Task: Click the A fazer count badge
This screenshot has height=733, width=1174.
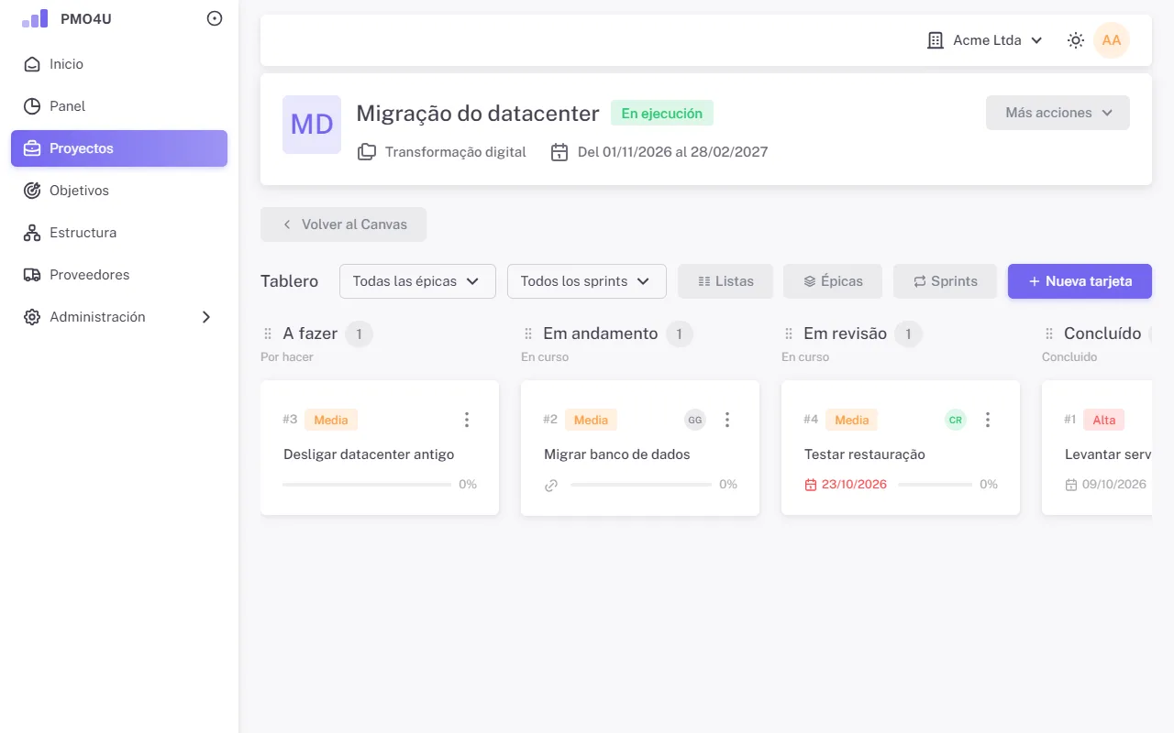Action: 359,334
